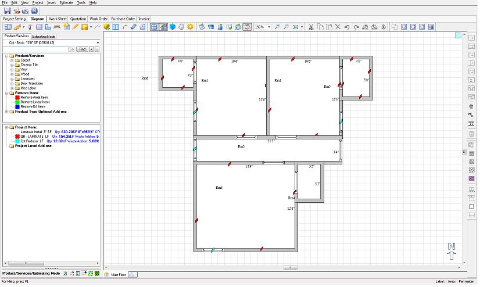Click the Delete X icon in the toolbar
The image size is (480, 287).
pos(337,27)
